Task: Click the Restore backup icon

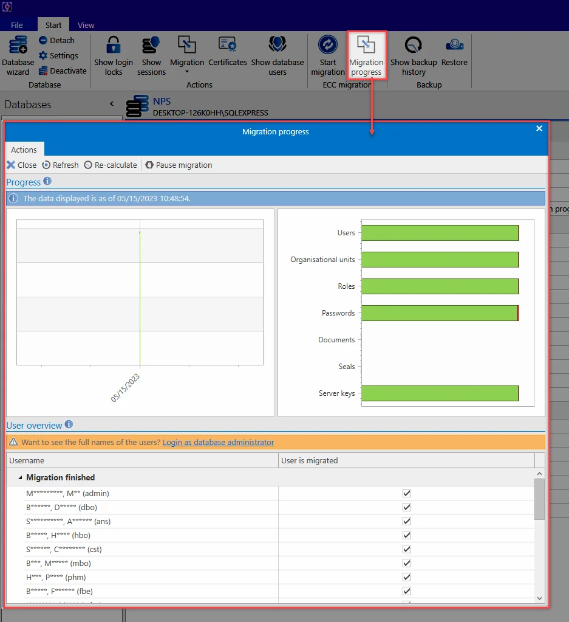Action: [454, 44]
